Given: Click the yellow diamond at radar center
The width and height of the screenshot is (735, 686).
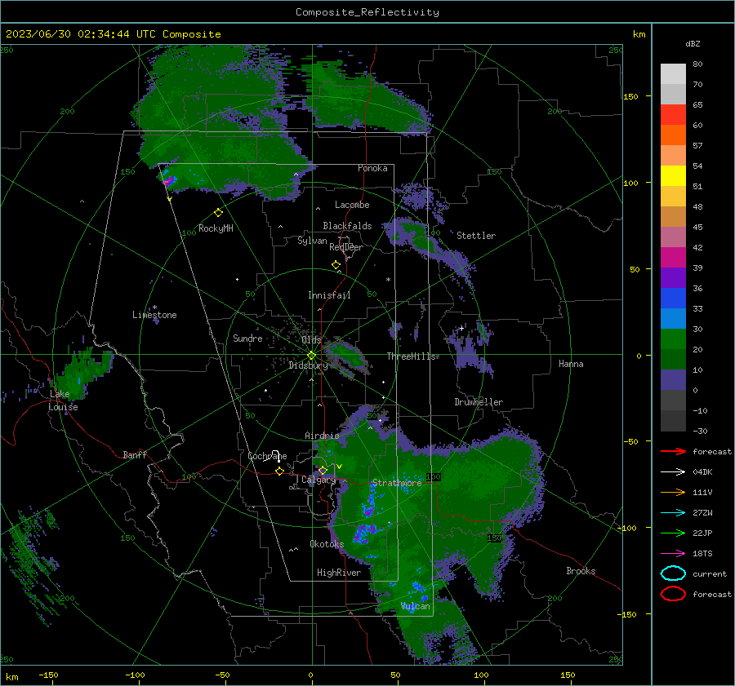Looking at the screenshot, I should pos(311,356).
